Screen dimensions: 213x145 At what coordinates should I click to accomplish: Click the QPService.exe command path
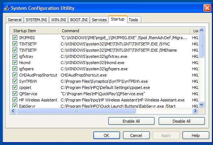pos(103,94)
